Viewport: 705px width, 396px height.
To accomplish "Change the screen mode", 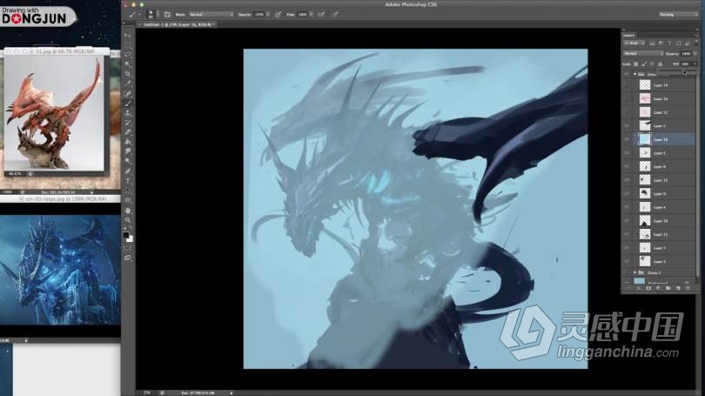I will (128, 258).
